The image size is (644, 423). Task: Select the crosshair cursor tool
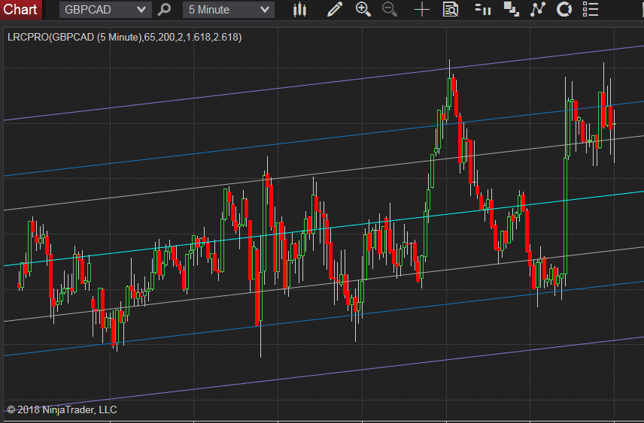click(x=422, y=10)
